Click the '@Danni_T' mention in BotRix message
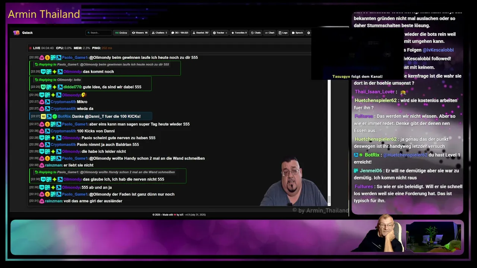477x268 pixels. (94, 117)
